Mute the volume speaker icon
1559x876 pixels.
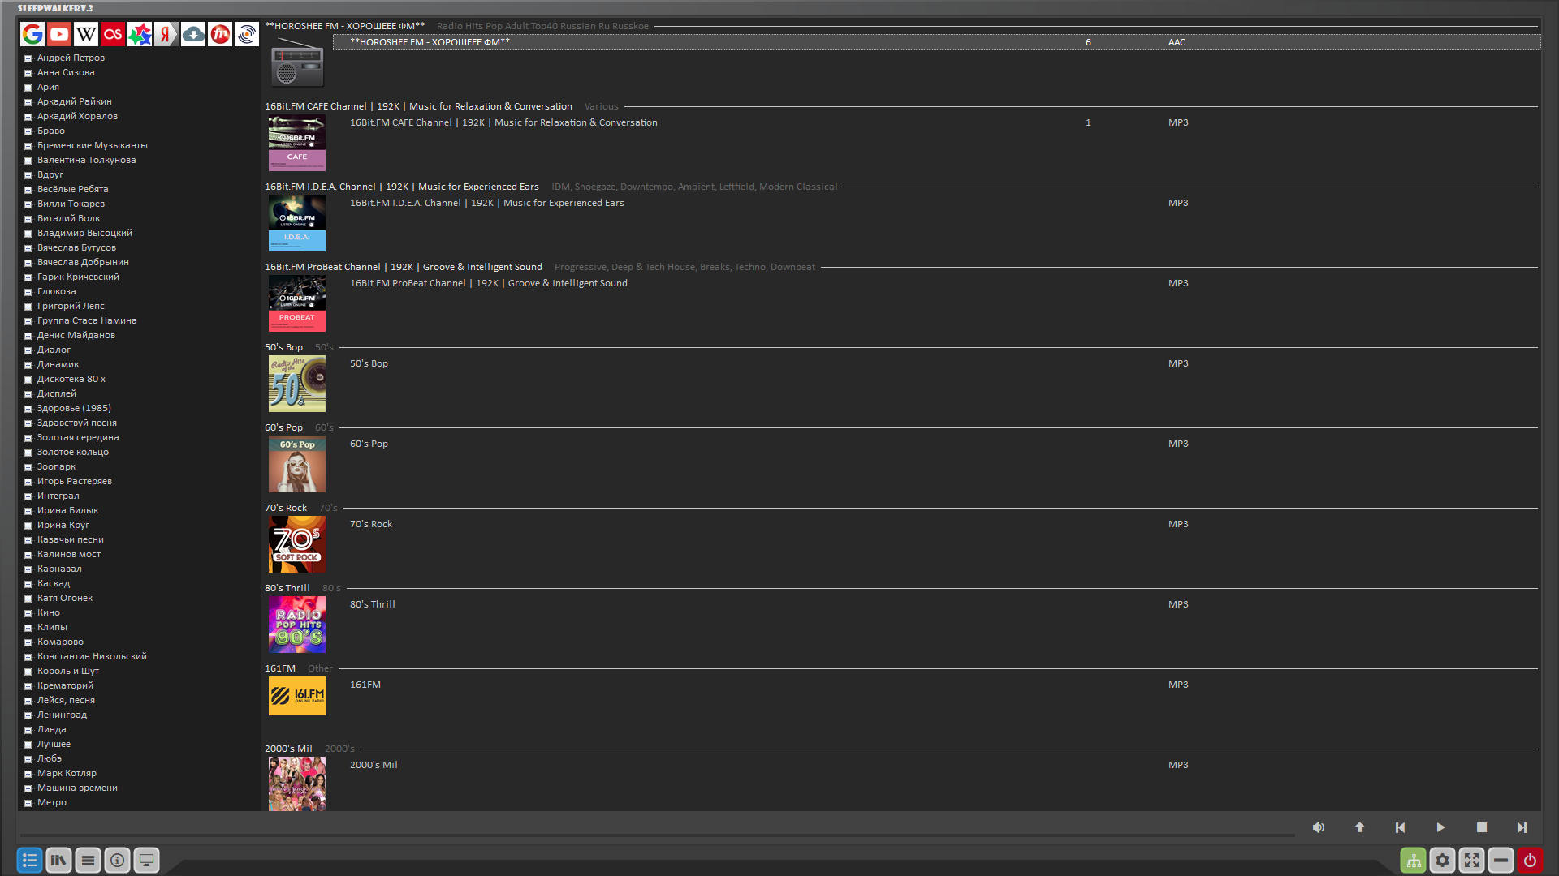pyautogui.click(x=1318, y=827)
